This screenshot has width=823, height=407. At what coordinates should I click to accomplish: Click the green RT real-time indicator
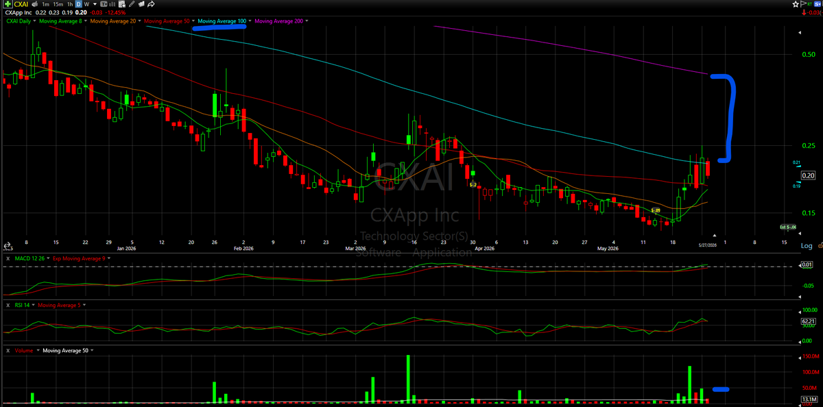(x=809, y=4)
